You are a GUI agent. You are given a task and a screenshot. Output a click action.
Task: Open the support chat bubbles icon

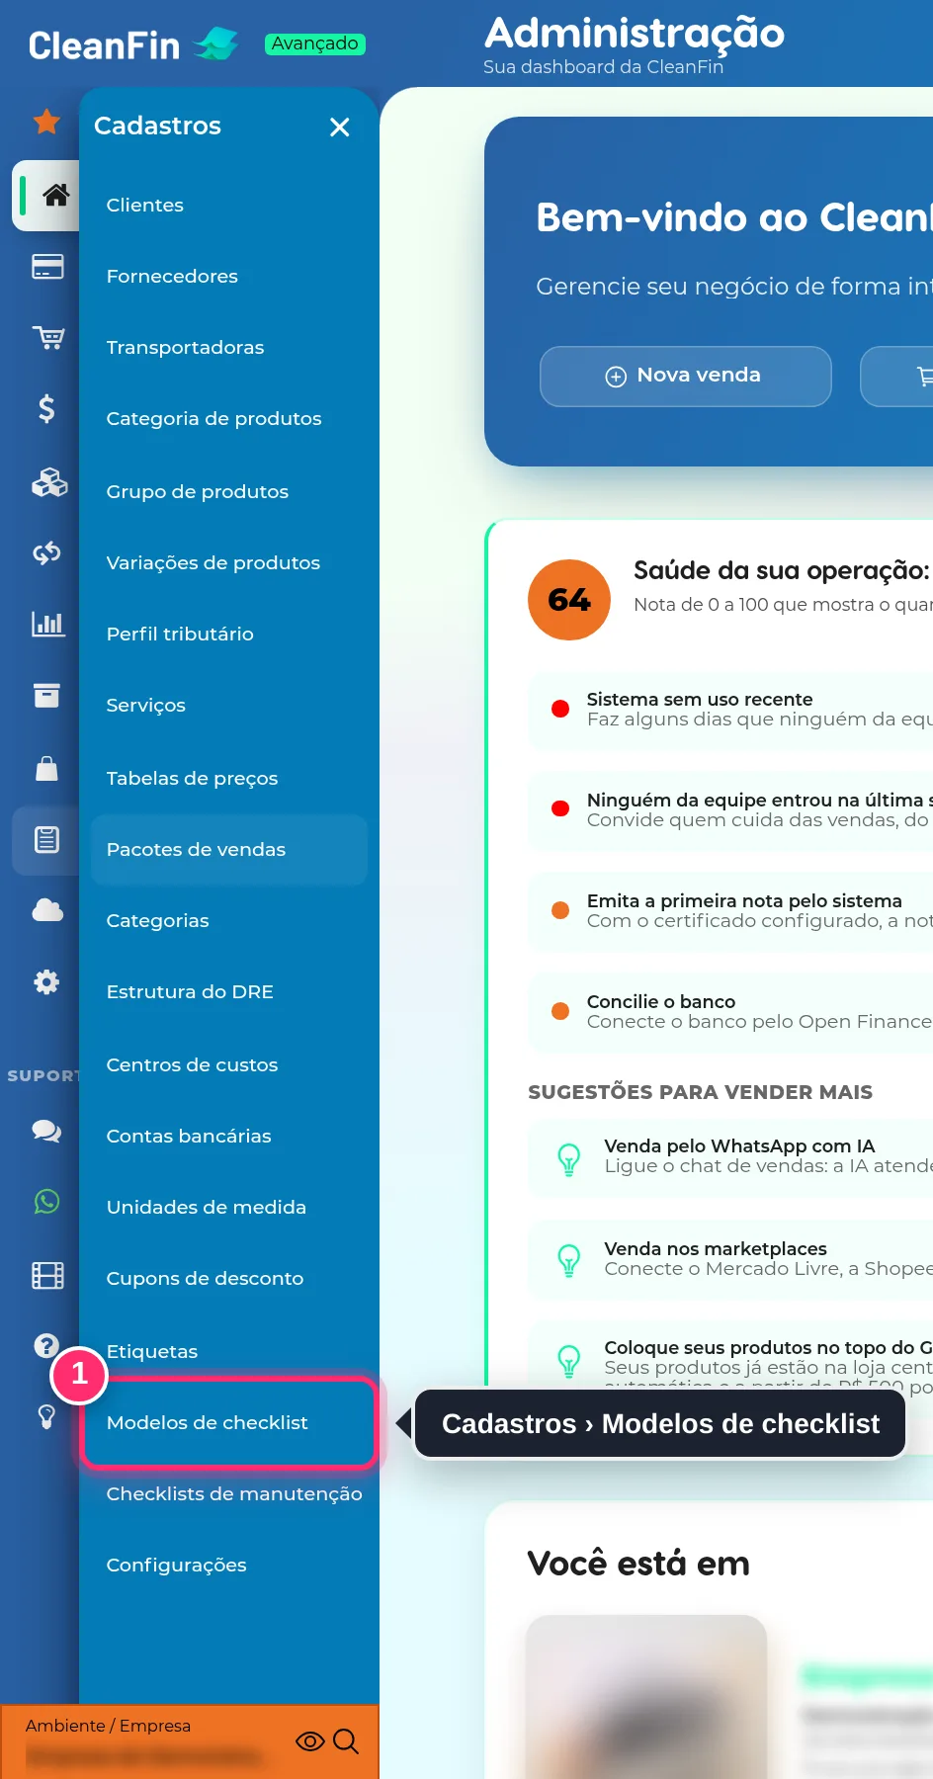coord(46,1131)
